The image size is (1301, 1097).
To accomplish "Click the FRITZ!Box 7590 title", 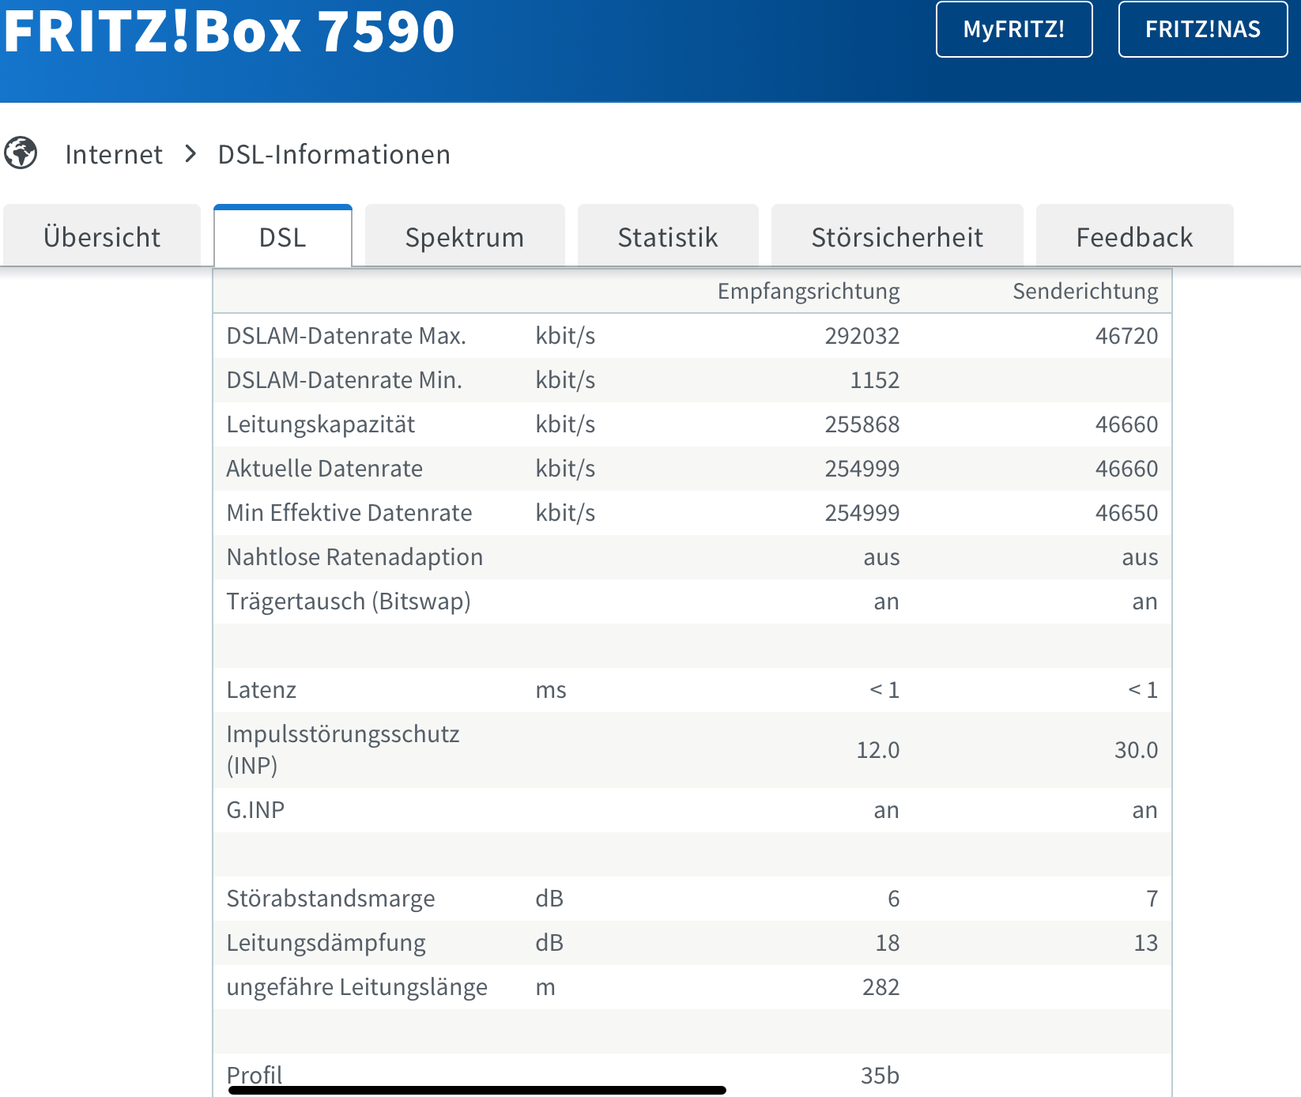I will (x=228, y=32).
